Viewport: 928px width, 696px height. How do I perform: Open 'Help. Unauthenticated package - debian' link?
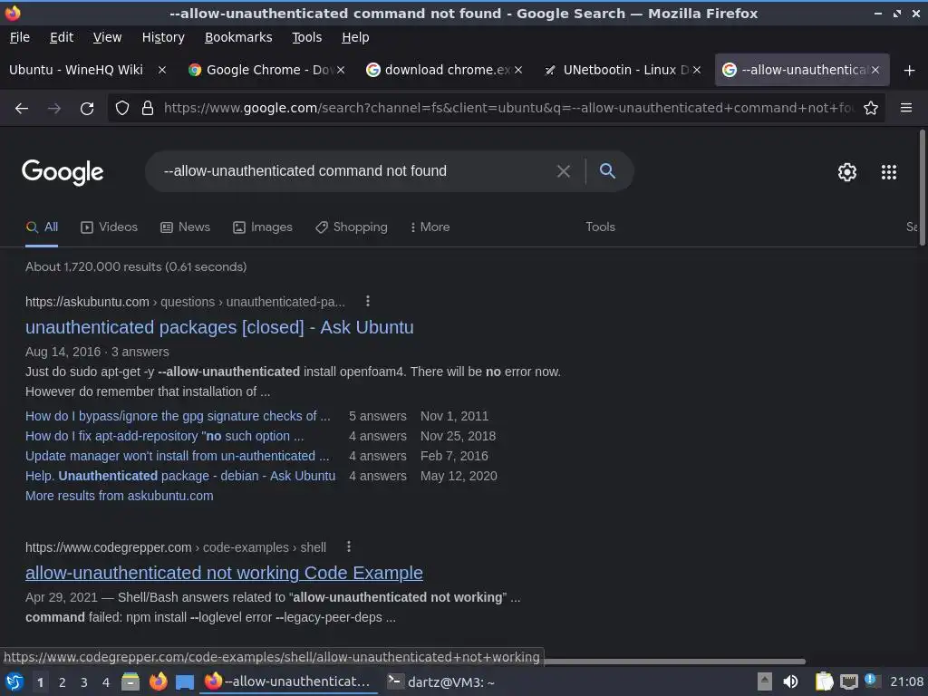(x=180, y=477)
